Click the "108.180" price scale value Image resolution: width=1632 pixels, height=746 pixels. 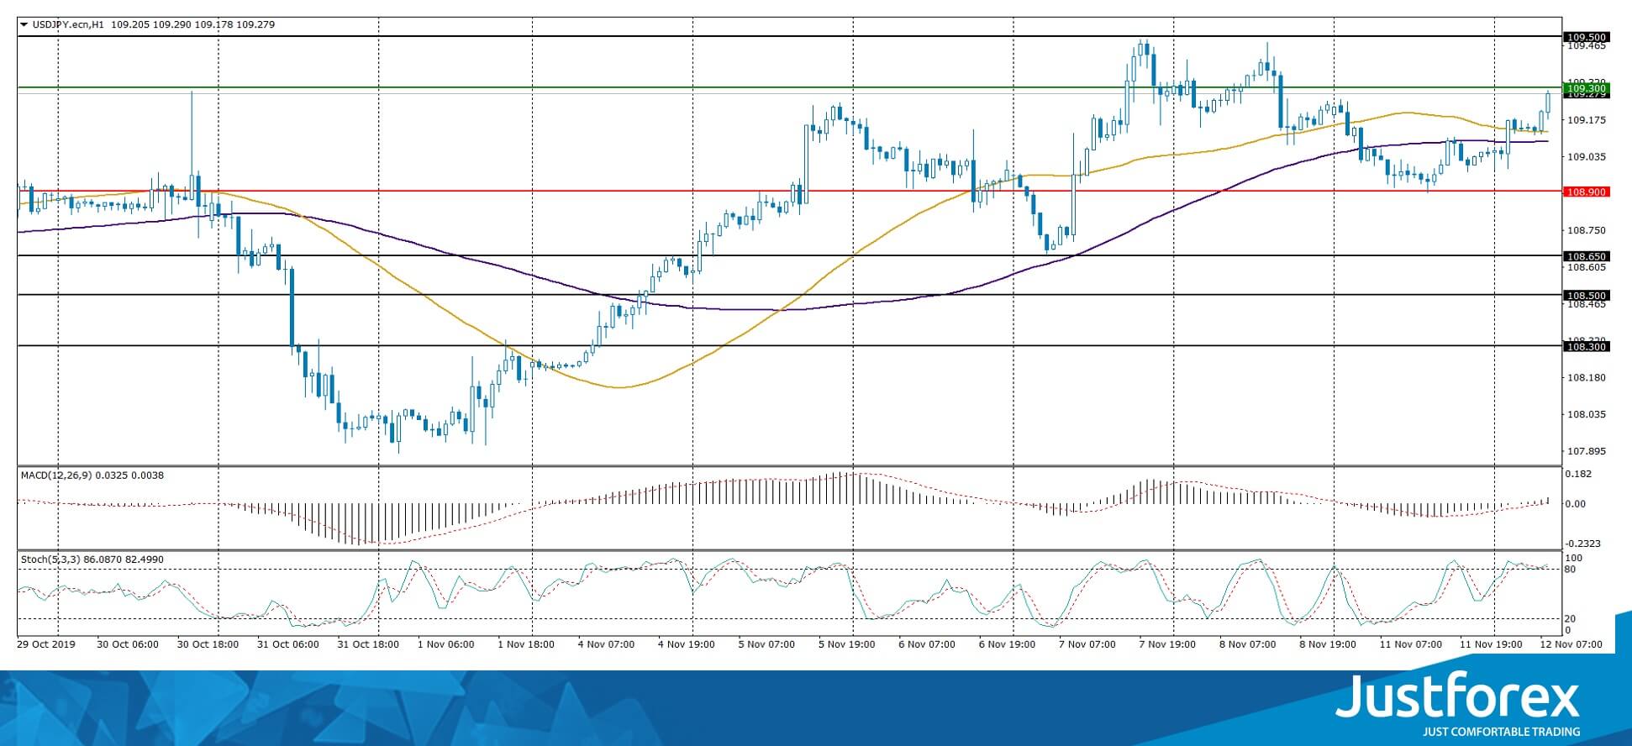pyautogui.click(x=1587, y=377)
